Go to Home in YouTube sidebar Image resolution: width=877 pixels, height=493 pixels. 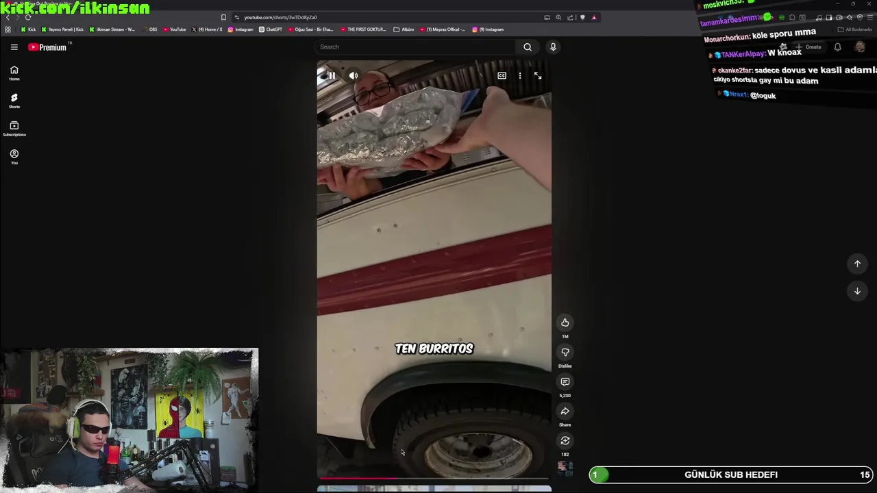pos(14,73)
